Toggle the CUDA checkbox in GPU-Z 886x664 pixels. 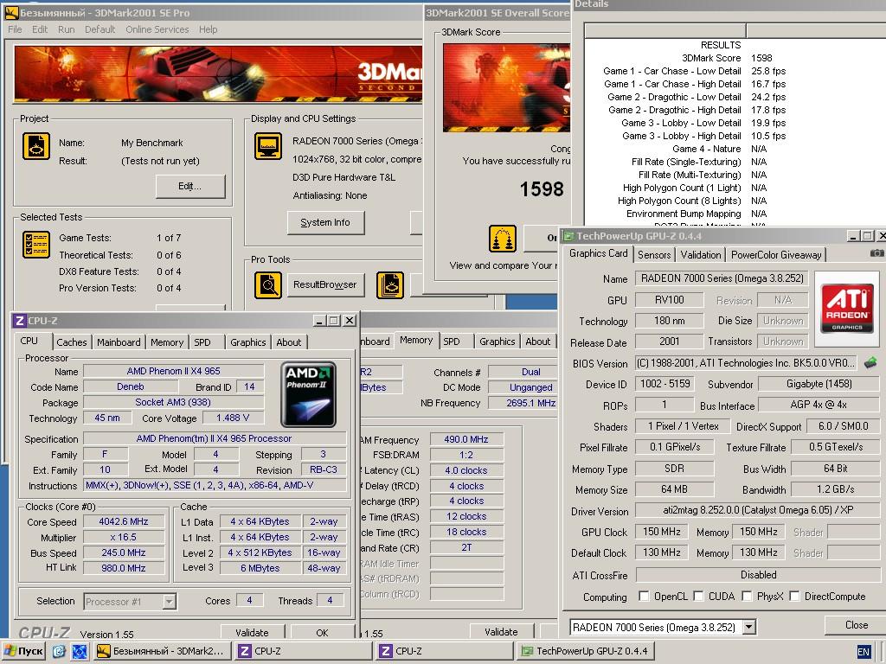click(x=698, y=597)
